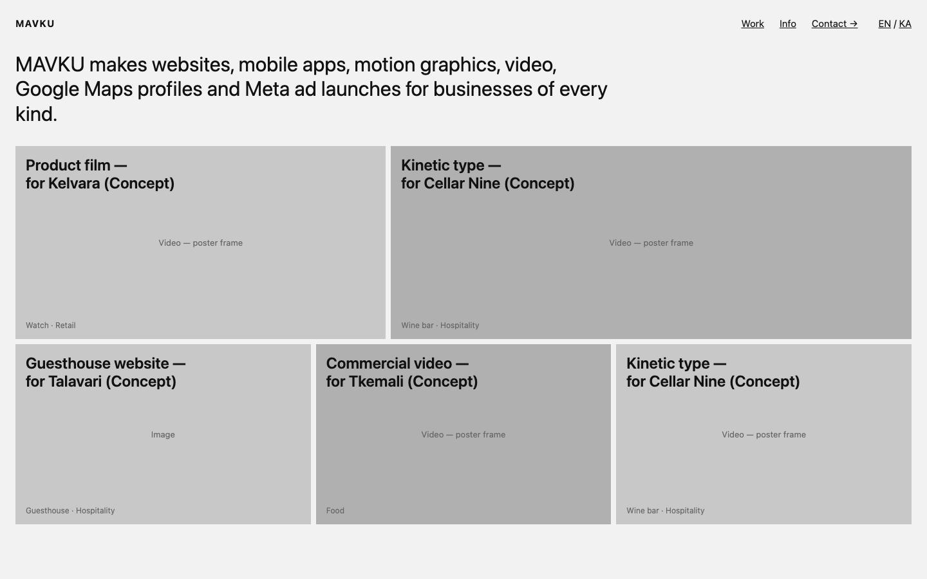Click the Guesthouse · Hospitality tag
This screenshot has height=579, width=927.
coord(70,511)
